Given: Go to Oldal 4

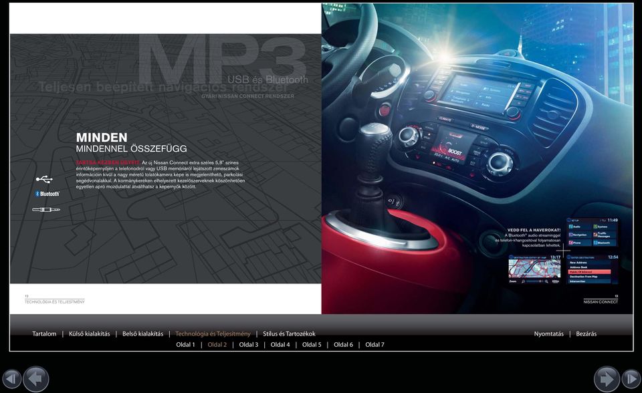Looking at the screenshot, I should pyautogui.click(x=280, y=345).
